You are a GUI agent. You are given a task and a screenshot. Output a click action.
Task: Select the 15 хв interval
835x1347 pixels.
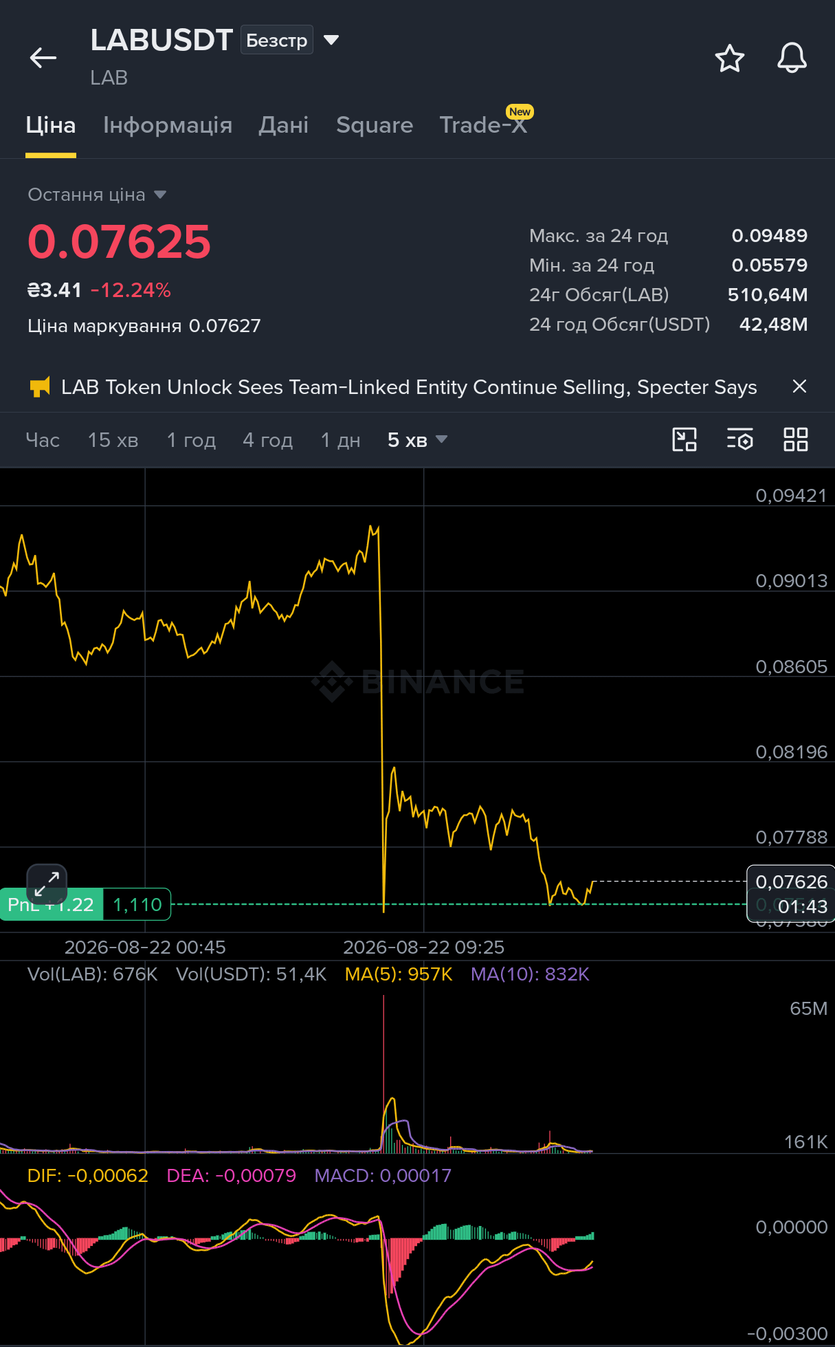113,440
